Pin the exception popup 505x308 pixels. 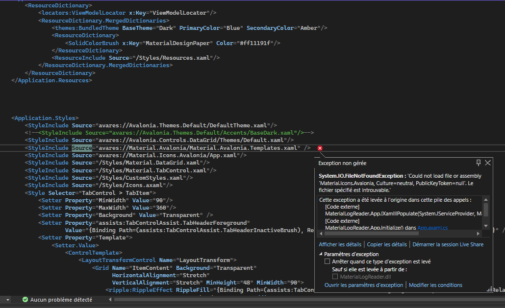479,163
